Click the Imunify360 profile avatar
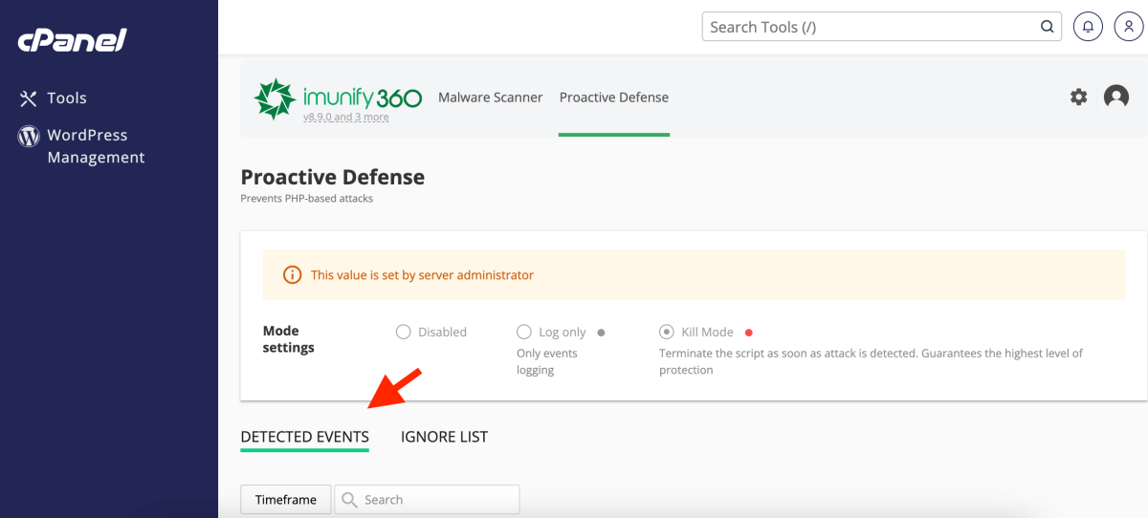 point(1116,97)
